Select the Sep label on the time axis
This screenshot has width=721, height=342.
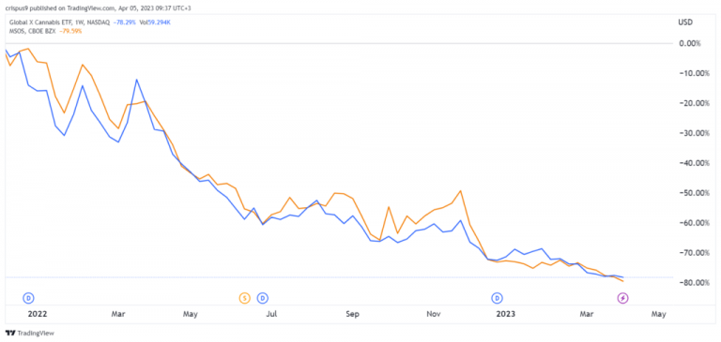351,315
